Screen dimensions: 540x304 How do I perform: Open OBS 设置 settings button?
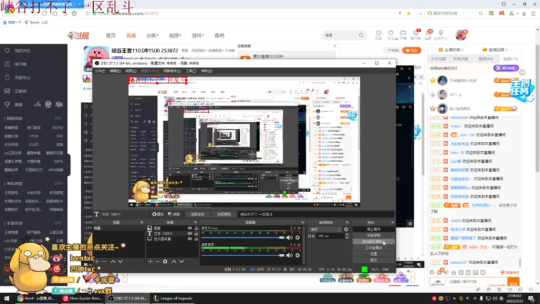pos(374,254)
